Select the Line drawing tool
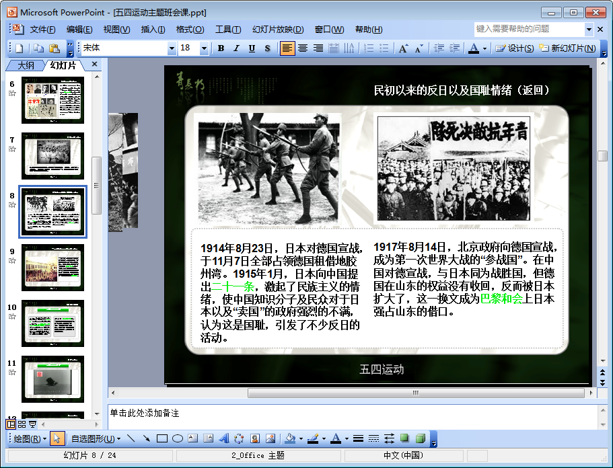This screenshot has width=613, height=468. click(x=131, y=438)
